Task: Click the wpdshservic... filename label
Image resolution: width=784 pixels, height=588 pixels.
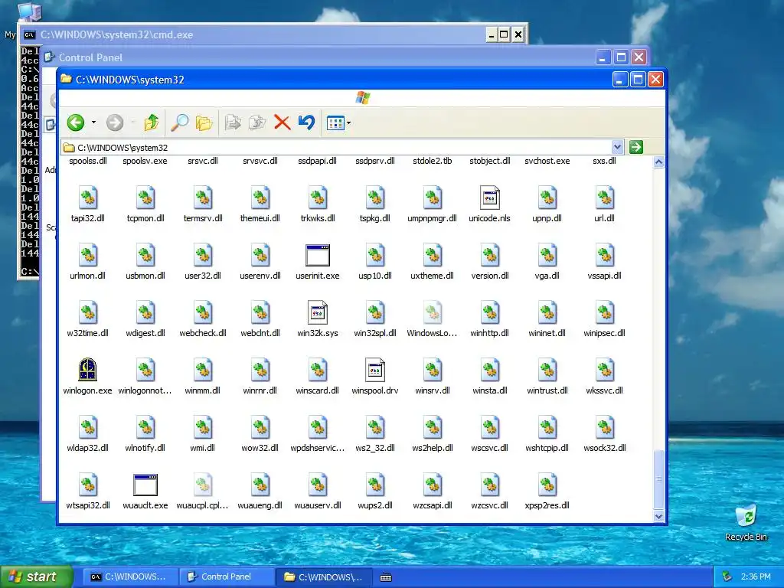Action: click(x=318, y=448)
